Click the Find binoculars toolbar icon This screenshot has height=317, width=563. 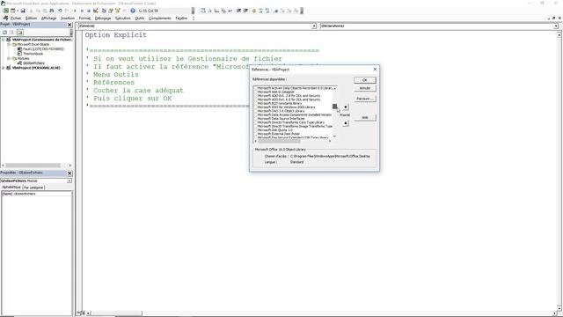point(52,11)
